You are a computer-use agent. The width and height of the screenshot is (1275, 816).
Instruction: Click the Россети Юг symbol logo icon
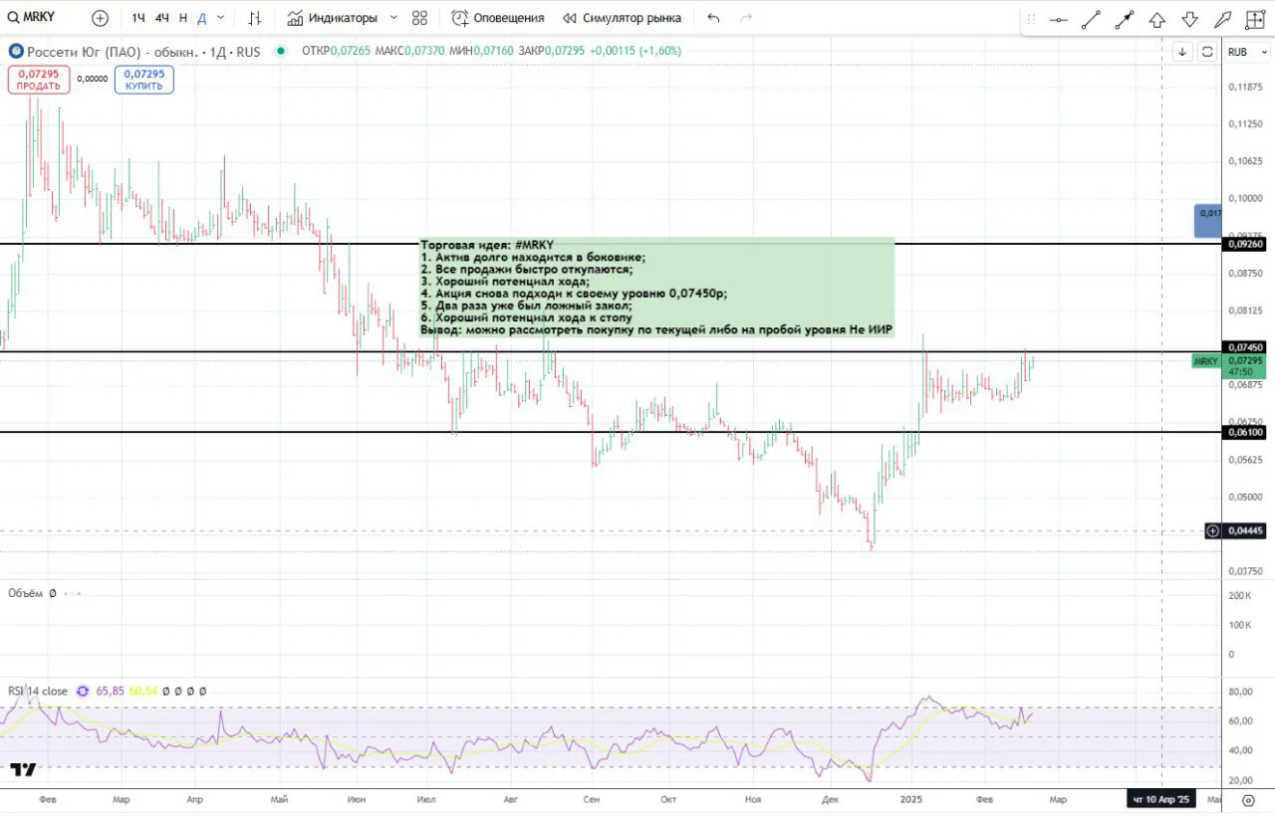16,51
